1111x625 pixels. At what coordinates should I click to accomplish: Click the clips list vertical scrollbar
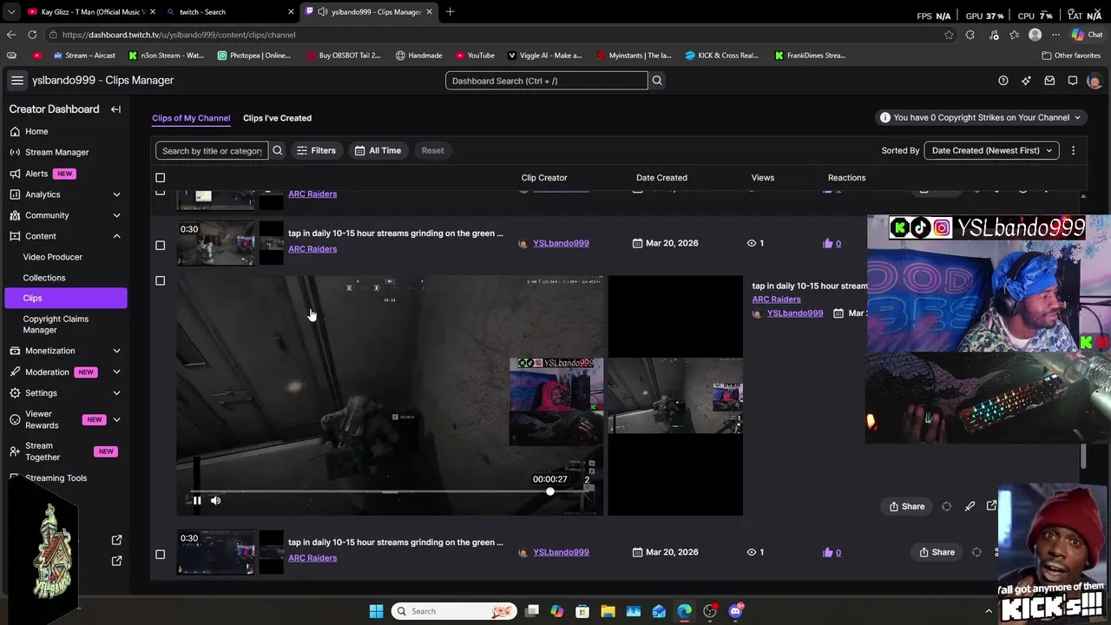[1082, 456]
